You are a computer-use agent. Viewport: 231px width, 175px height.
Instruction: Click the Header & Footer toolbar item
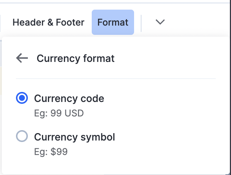point(48,22)
